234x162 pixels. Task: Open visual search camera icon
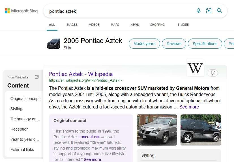(x=209, y=11)
